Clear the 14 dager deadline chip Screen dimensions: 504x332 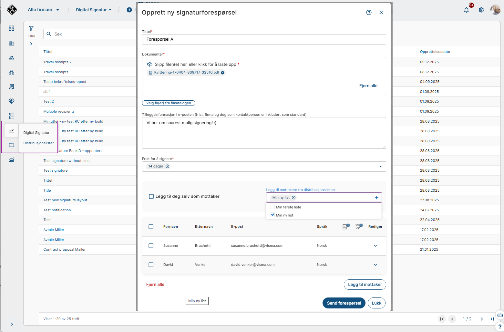pos(167,166)
